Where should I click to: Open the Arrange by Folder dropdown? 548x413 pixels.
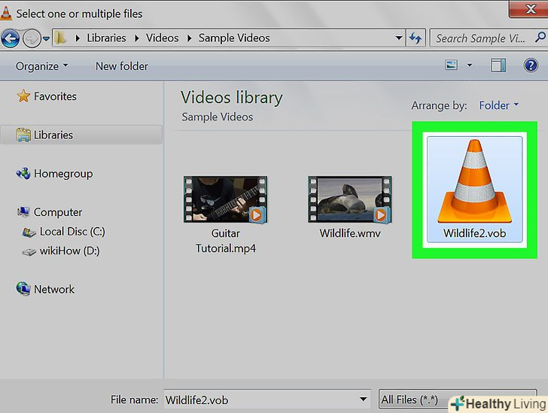click(x=499, y=105)
